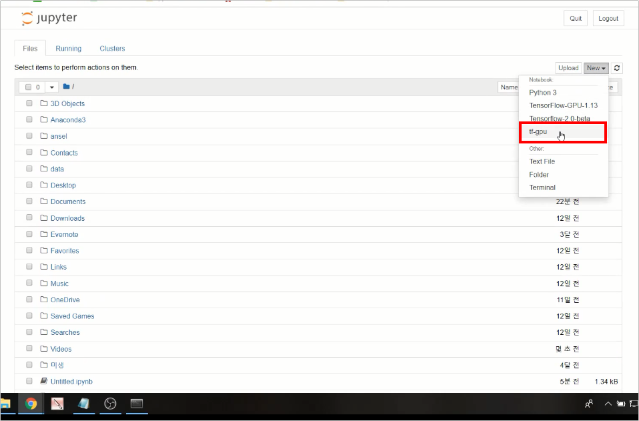639x421 pixels.
Task: Open the blue notebook taskbar icon
Action: point(83,404)
